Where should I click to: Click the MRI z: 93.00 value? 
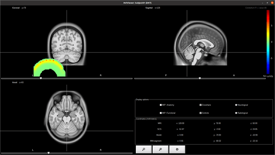pos(254,123)
